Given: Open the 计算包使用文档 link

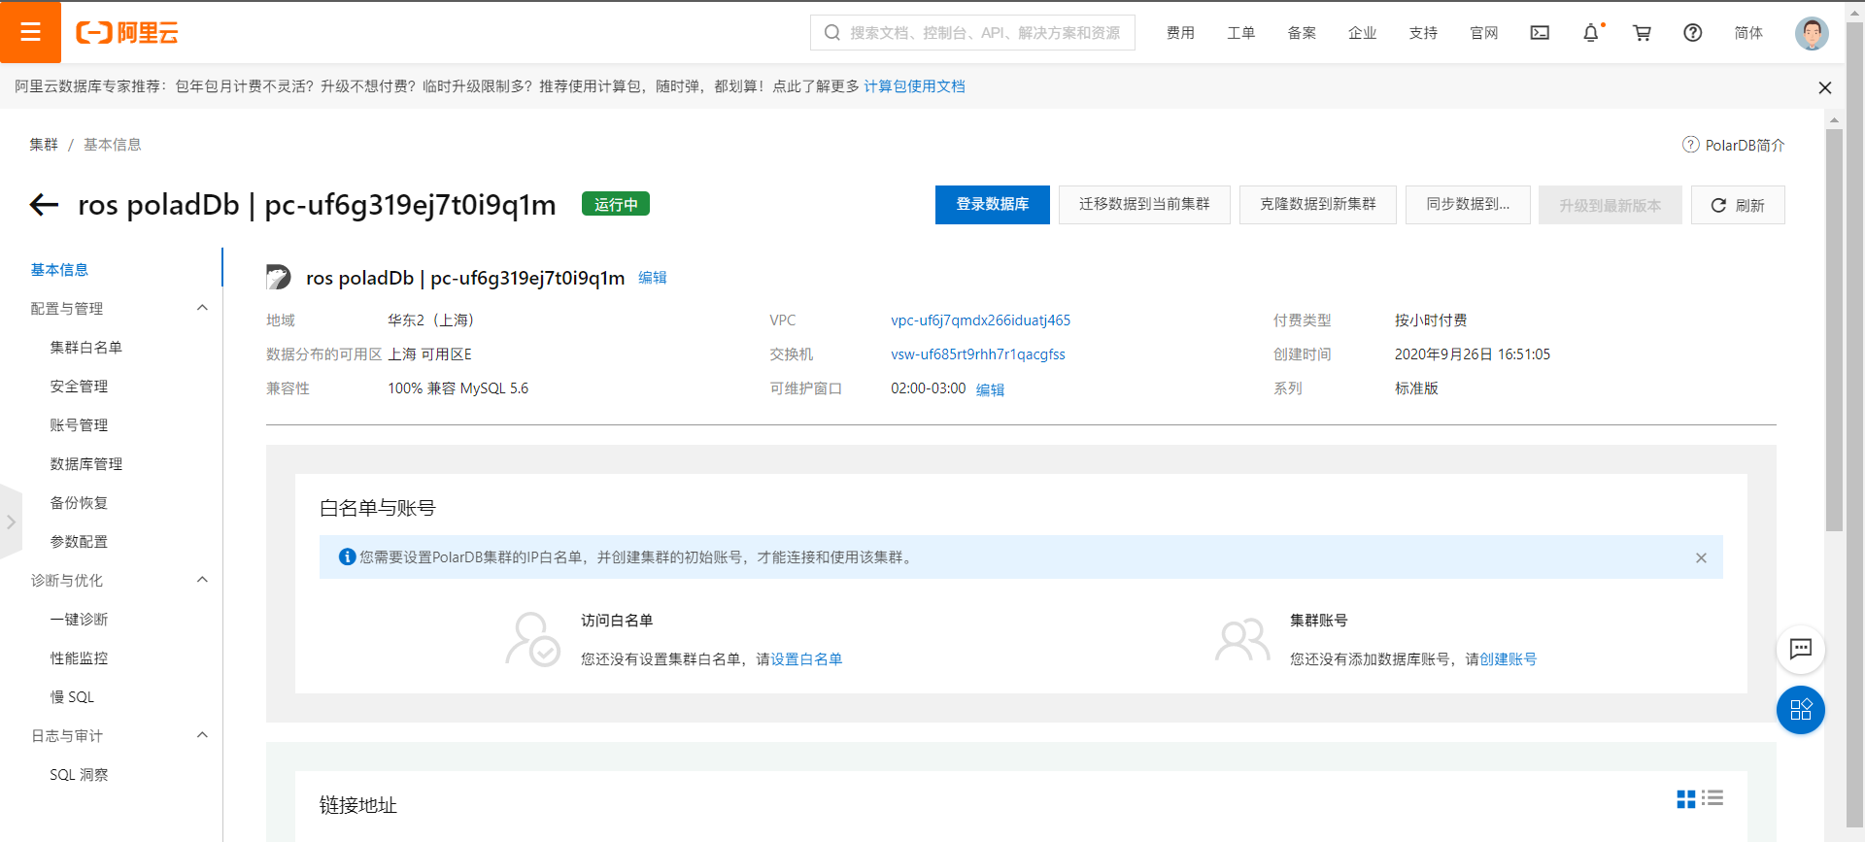Looking at the screenshot, I should point(914,86).
